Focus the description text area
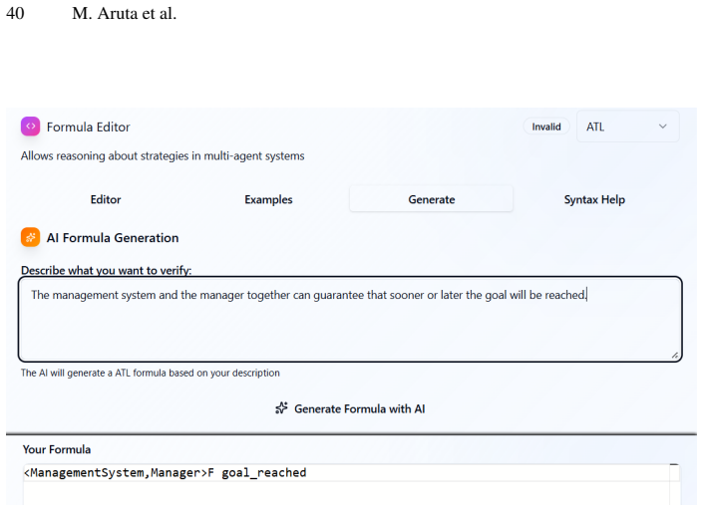Screen dimensions: 703x511 tap(350, 319)
